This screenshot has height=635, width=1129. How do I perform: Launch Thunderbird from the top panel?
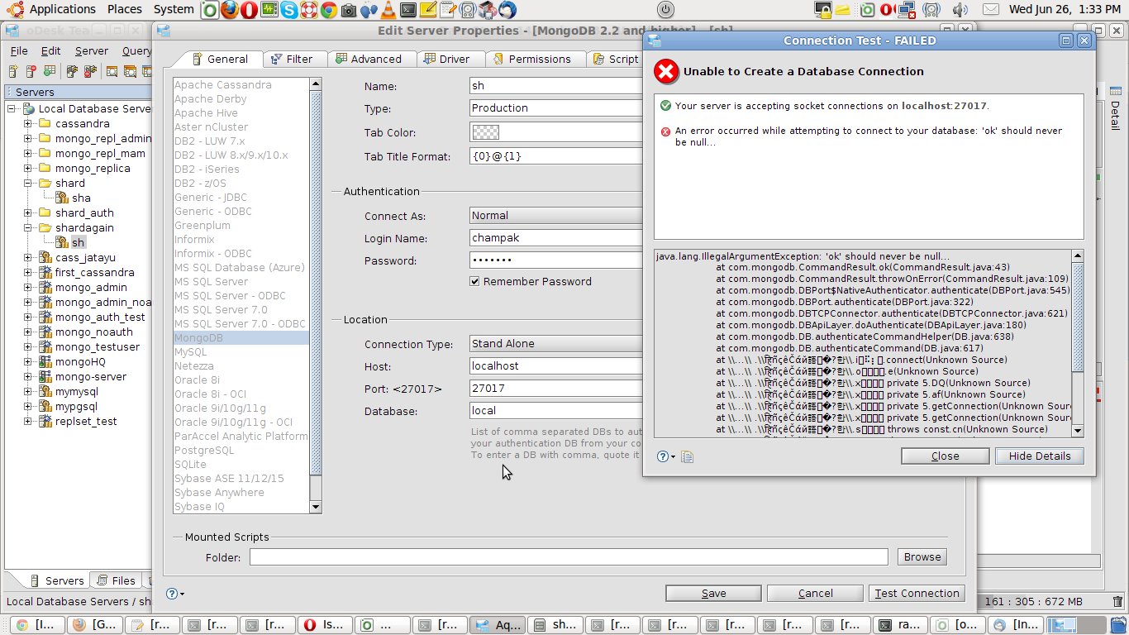507,10
